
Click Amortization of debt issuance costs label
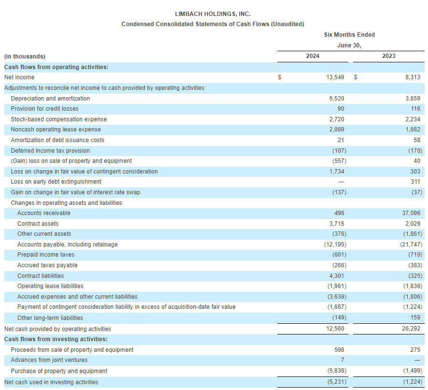pyautogui.click(x=57, y=140)
